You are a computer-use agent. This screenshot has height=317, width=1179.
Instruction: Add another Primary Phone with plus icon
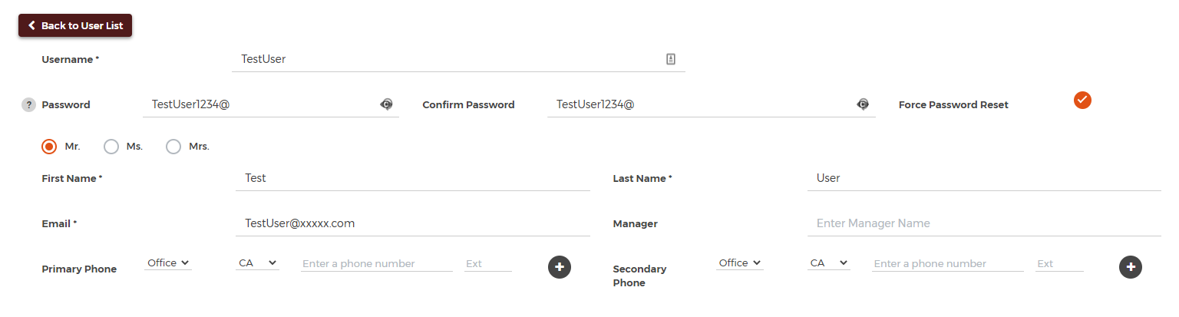[560, 267]
